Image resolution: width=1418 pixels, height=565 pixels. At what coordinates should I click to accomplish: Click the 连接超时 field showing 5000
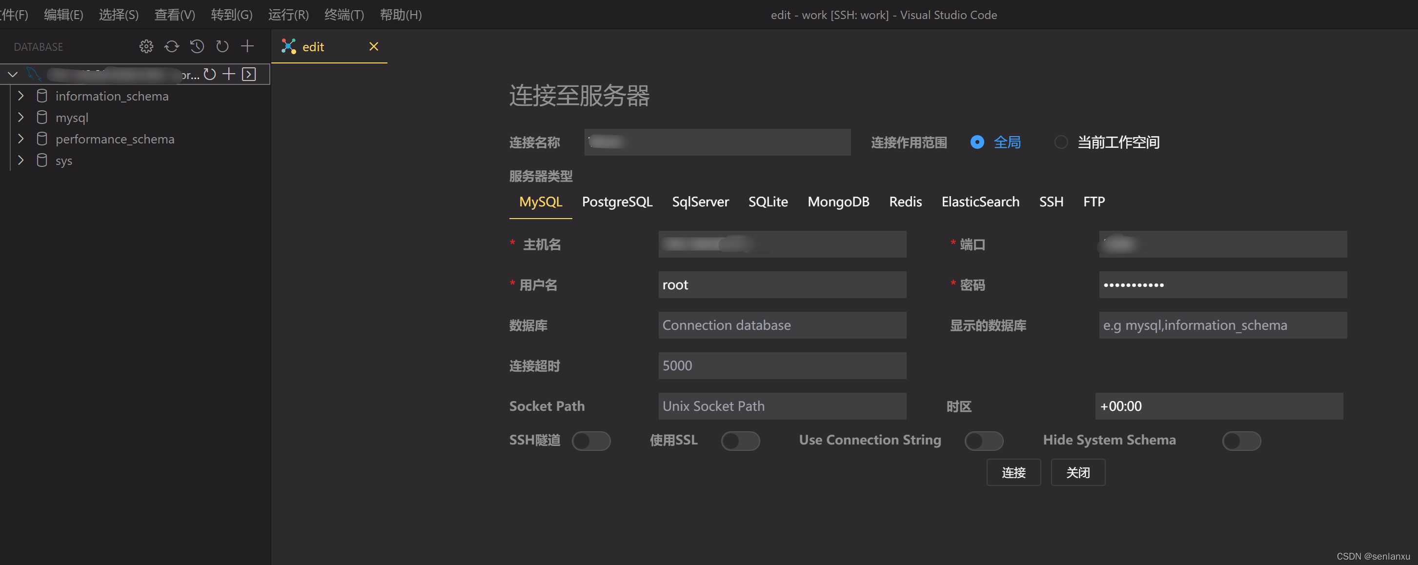click(x=782, y=365)
